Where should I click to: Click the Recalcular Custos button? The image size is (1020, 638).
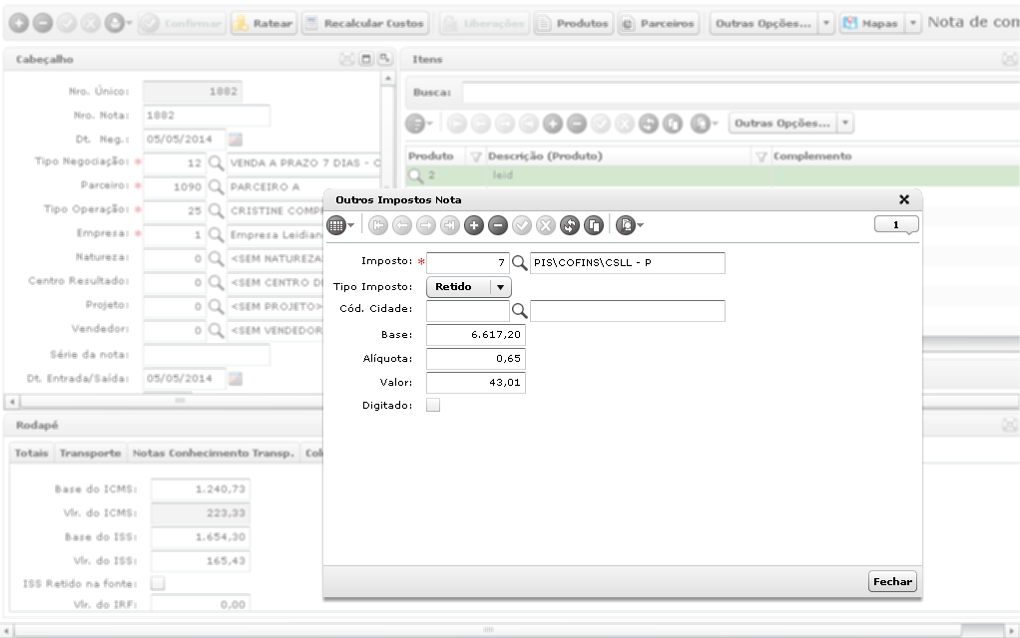pyautogui.click(x=364, y=23)
